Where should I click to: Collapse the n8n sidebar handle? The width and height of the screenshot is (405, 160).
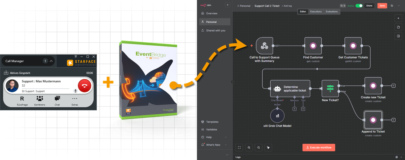point(232,82)
